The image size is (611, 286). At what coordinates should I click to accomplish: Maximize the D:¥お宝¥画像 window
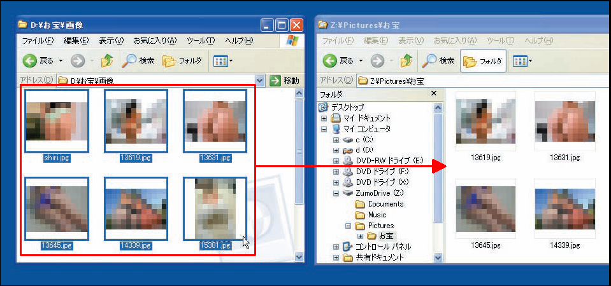click(282, 25)
